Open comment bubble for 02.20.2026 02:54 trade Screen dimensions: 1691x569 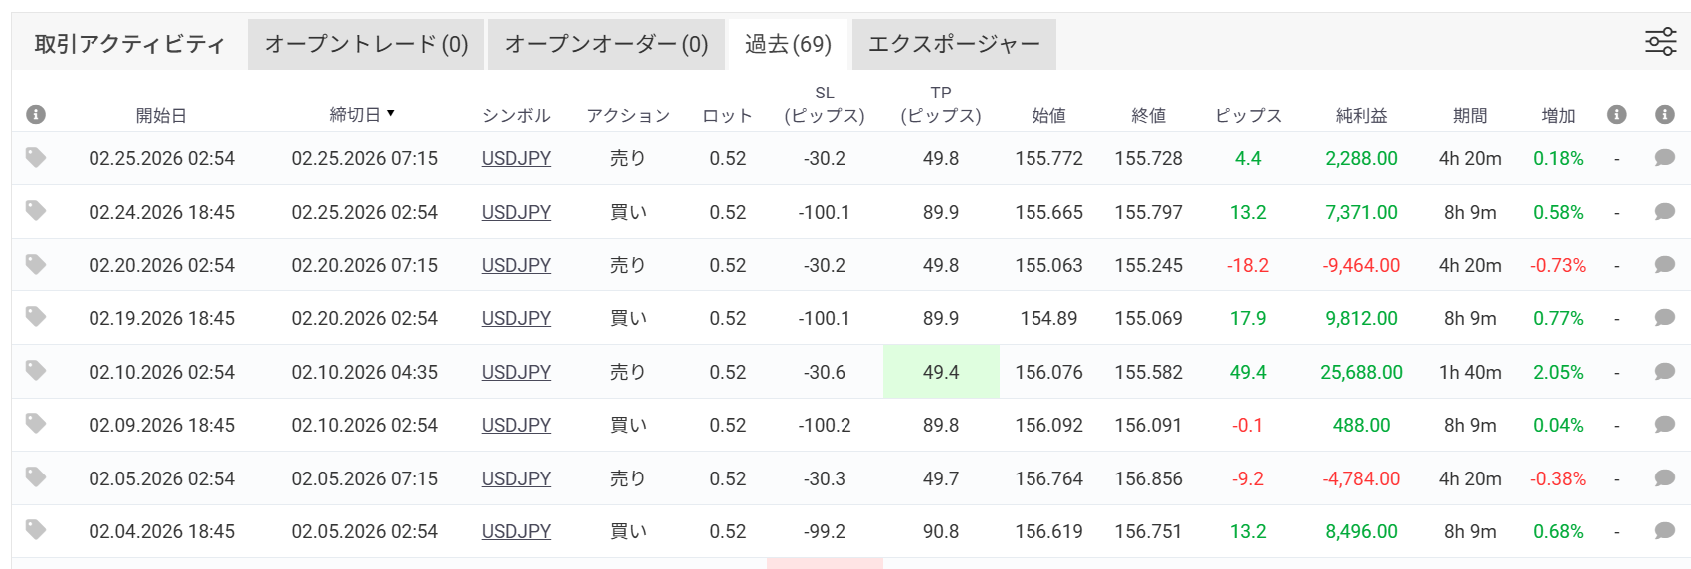pyautogui.click(x=1664, y=265)
